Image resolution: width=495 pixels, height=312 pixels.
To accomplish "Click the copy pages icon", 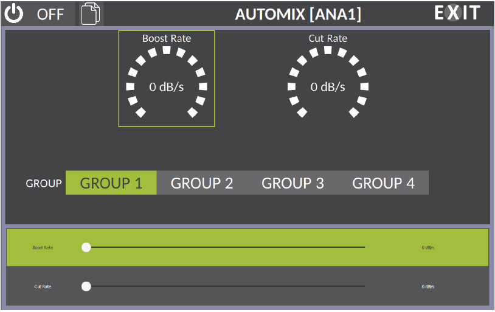I will point(90,14).
